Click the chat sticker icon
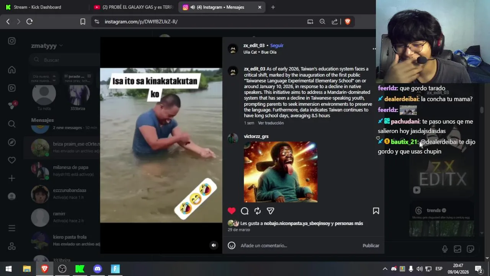490x276 pixels. (x=470, y=249)
